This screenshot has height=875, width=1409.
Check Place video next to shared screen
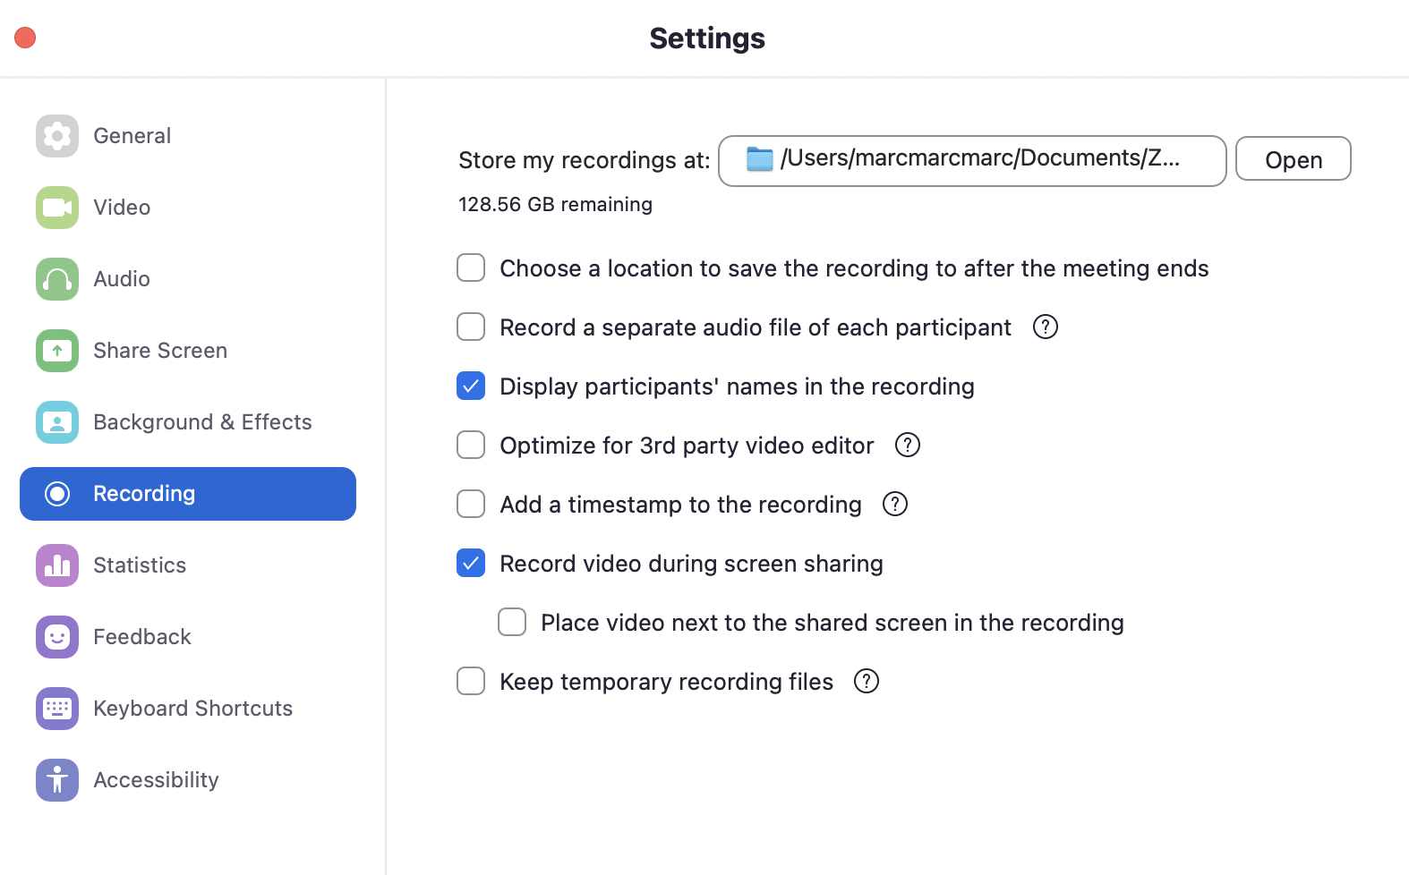coord(512,623)
